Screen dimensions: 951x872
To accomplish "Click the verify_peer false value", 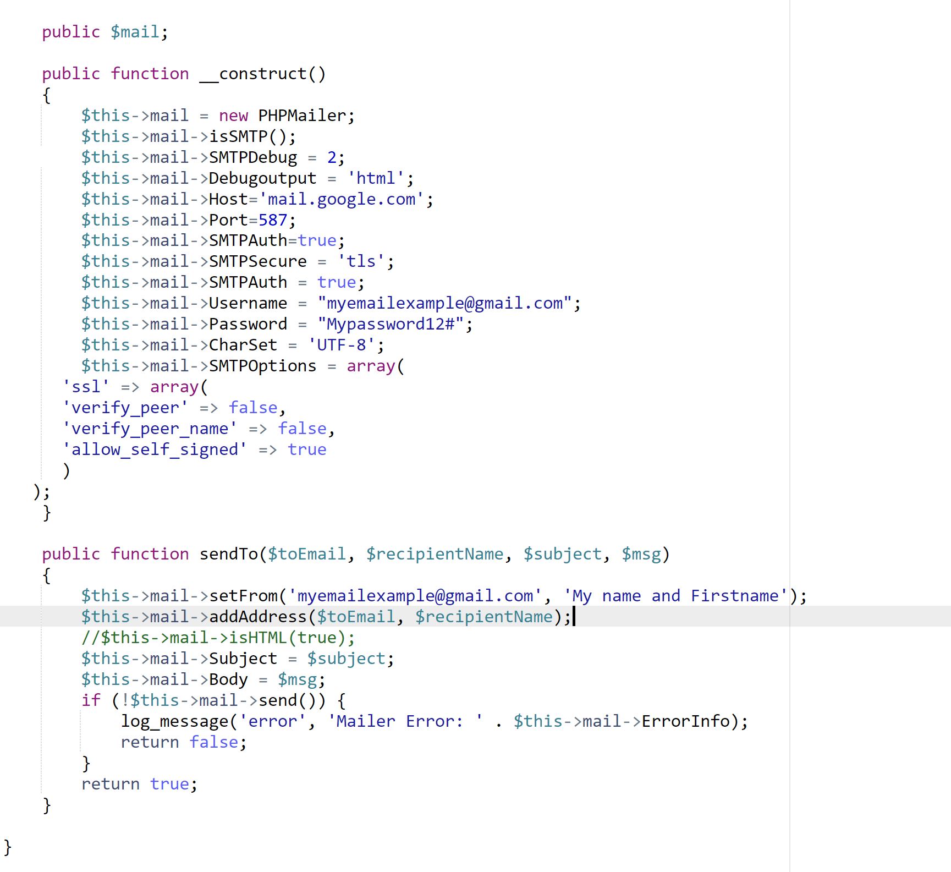I will (254, 407).
